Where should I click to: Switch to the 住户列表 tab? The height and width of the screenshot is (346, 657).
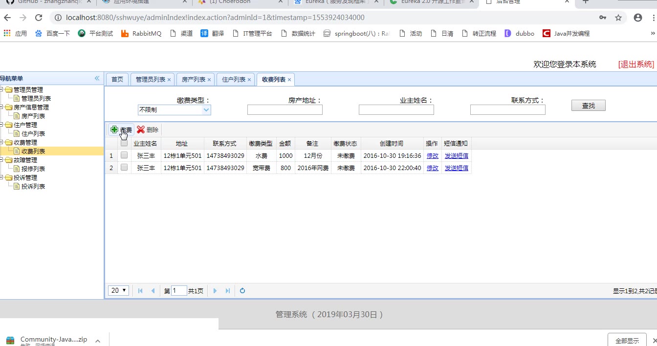(234, 80)
